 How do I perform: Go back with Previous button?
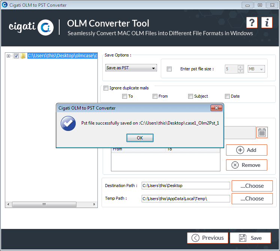pyautogui.click(x=208, y=238)
